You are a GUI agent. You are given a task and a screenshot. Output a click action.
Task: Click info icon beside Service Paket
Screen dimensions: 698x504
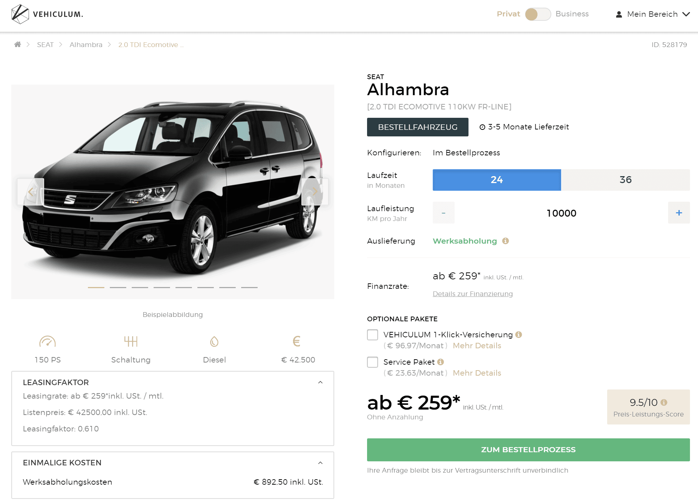[x=440, y=362]
